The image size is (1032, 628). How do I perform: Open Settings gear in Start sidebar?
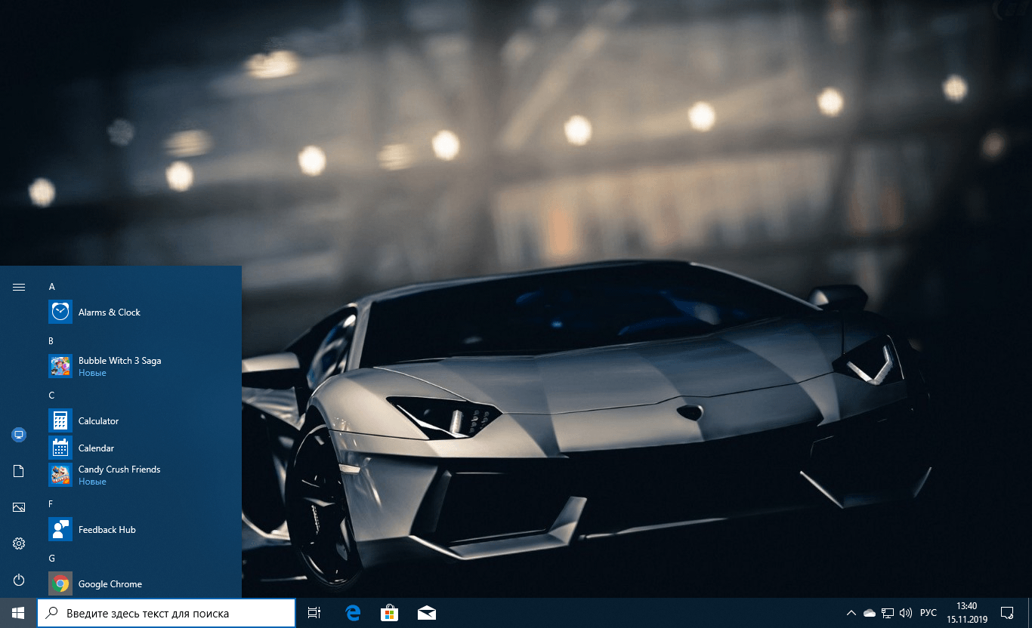[x=19, y=543]
